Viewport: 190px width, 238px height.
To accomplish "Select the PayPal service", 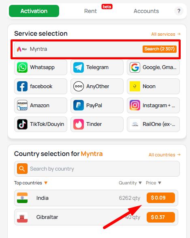I will coord(97,105).
